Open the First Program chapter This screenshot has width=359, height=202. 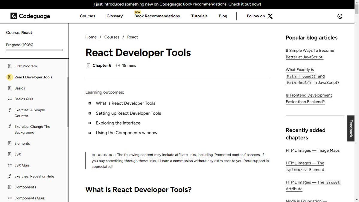pyautogui.click(x=25, y=66)
